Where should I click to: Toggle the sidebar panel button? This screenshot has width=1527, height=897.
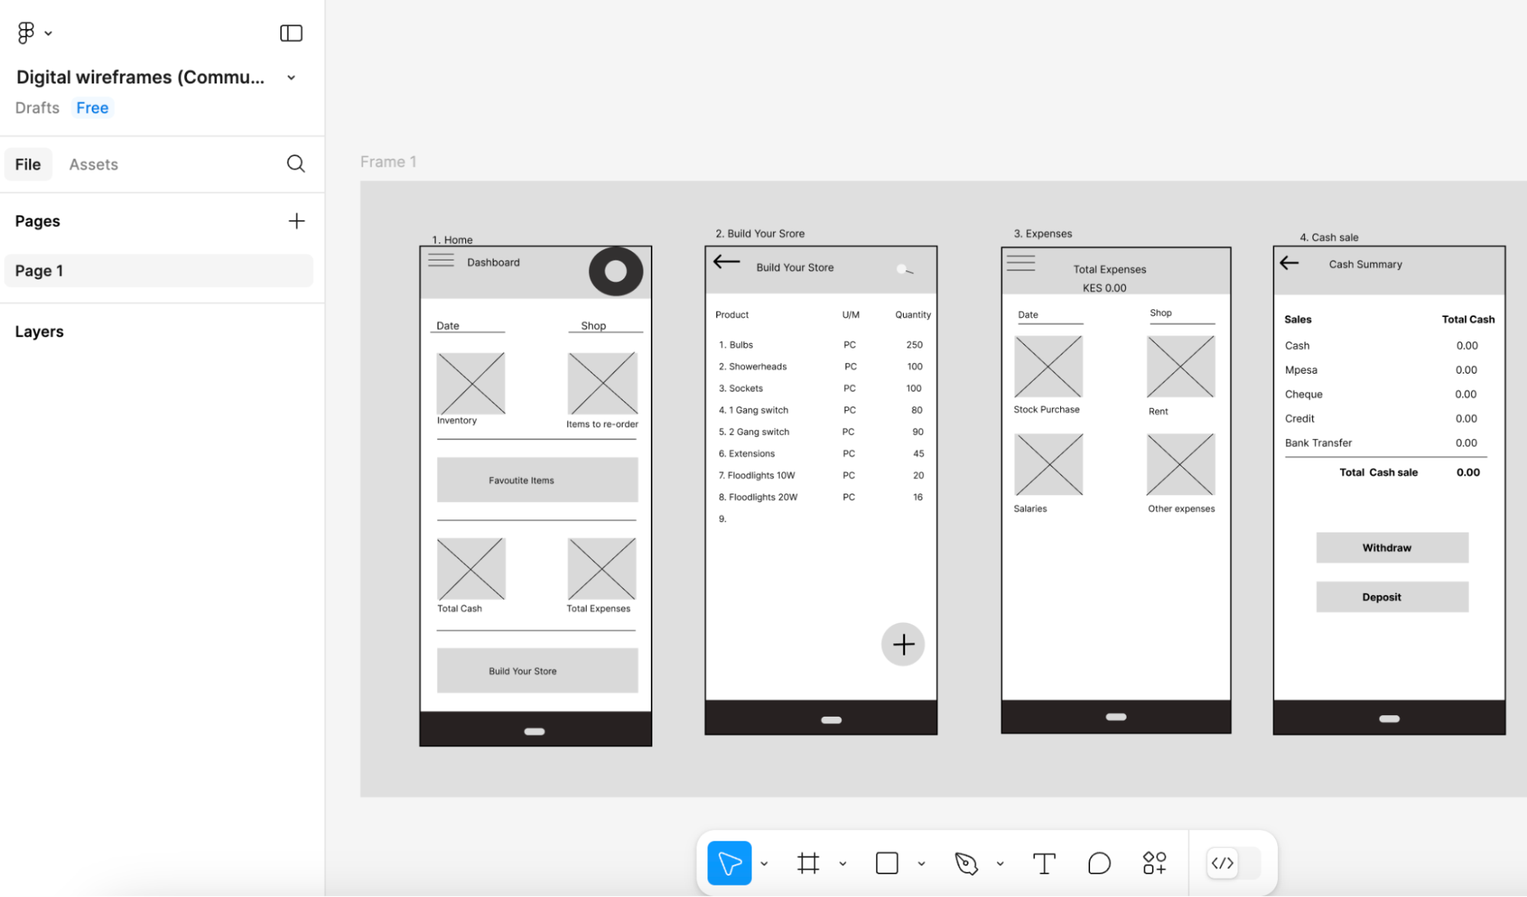291,33
